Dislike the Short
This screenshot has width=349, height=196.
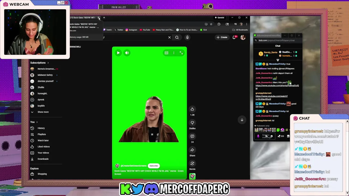tap(192, 123)
